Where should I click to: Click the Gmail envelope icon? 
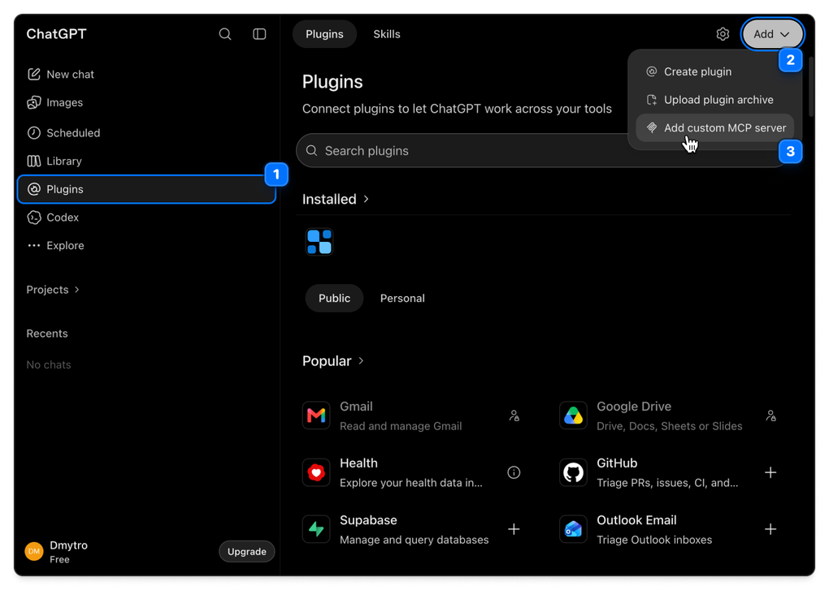pyautogui.click(x=316, y=416)
